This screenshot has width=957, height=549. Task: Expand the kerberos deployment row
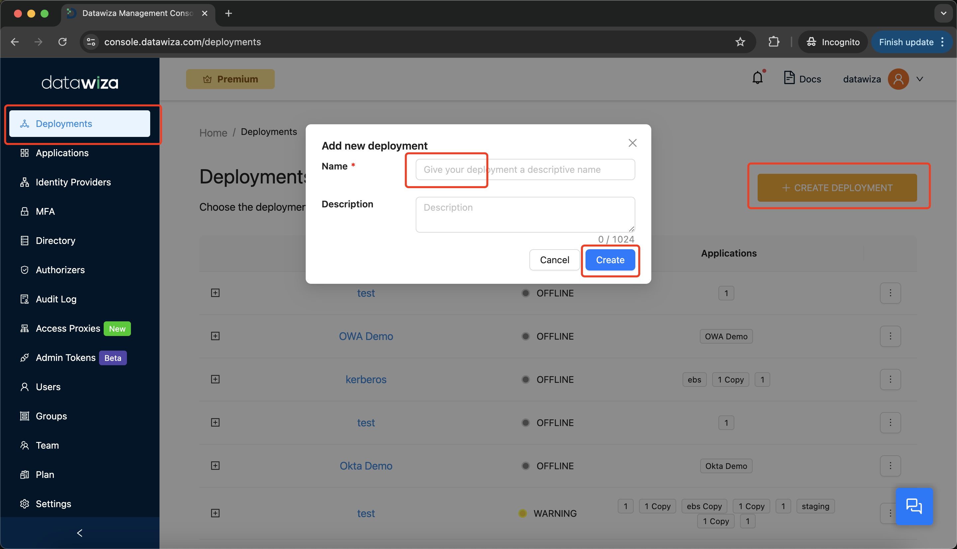pyautogui.click(x=215, y=379)
